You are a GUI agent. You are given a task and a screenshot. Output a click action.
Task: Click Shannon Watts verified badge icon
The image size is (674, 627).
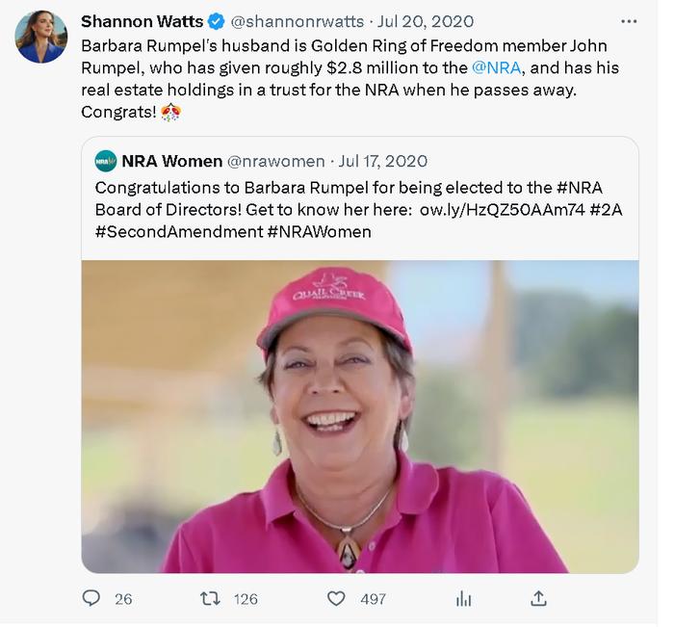click(217, 21)
